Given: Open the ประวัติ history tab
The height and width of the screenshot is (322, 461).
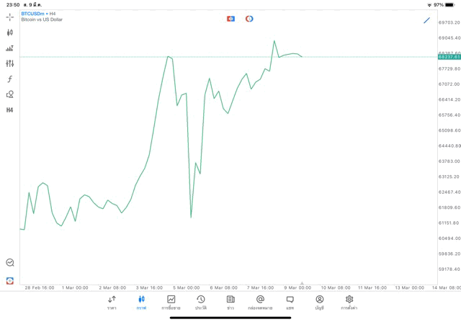Looking at the screenshot, I should click(200, 303).
